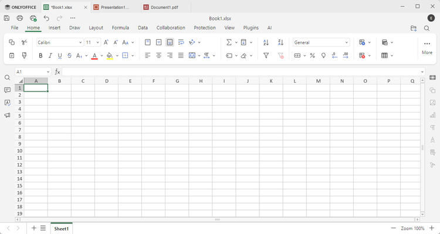This screenshot has height=234, width=440.
Task: Click inside the formula bar input
Action: (x=241, y=72)
